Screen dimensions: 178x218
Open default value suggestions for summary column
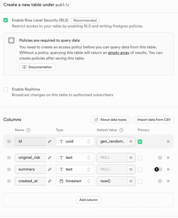pos(130,169)
